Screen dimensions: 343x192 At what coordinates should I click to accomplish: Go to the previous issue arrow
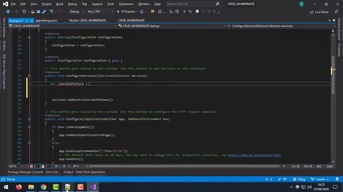(x=56, y=166)
